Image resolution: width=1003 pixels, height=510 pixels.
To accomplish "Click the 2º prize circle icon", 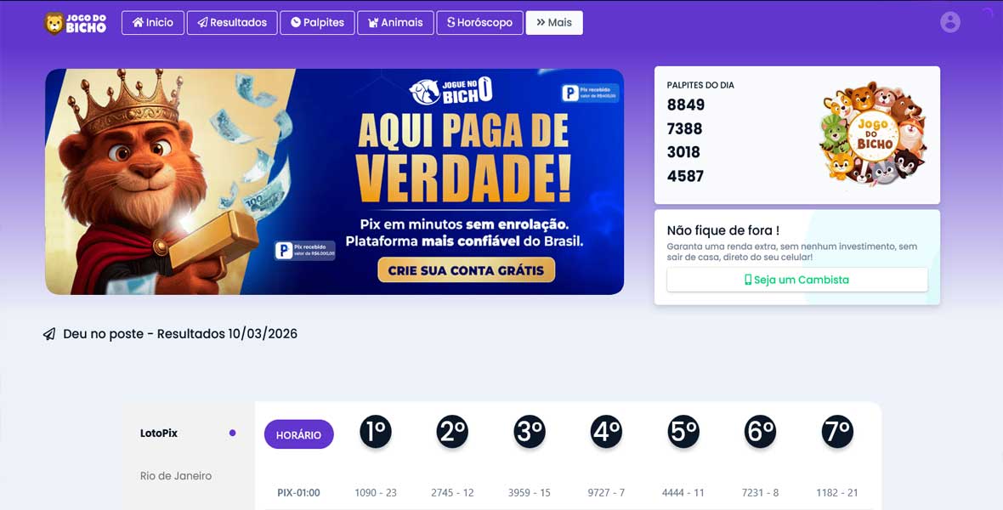I will tap(452, 432).
